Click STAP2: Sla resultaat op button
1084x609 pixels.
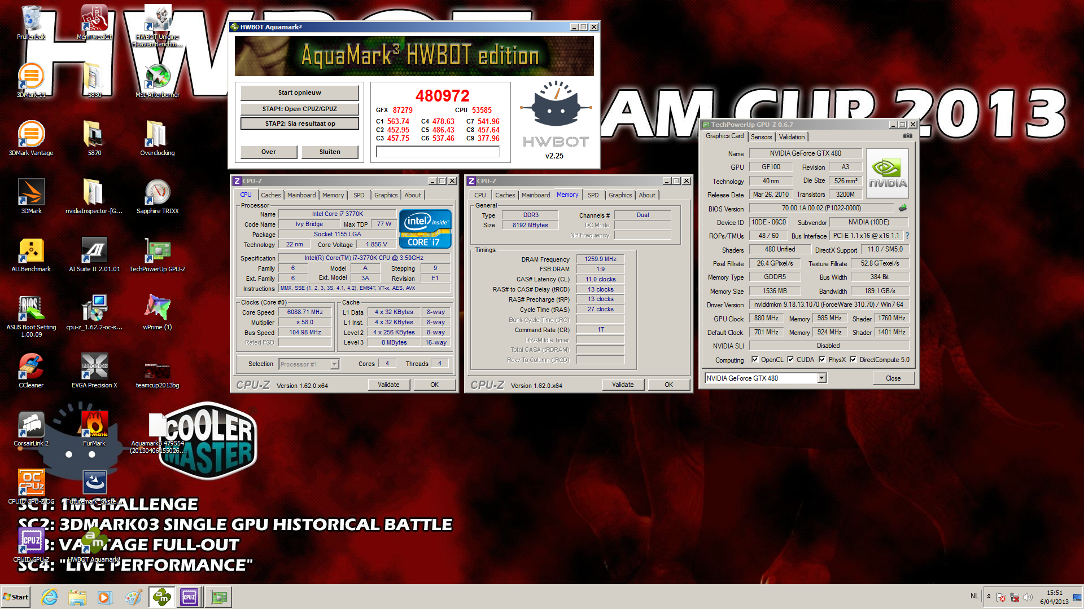coord(299,123)
